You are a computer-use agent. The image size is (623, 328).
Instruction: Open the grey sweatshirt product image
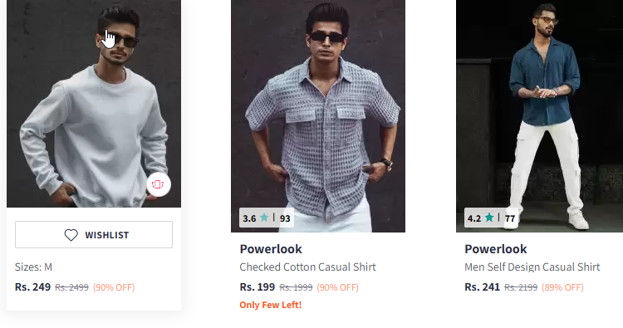tap(94, 103)
